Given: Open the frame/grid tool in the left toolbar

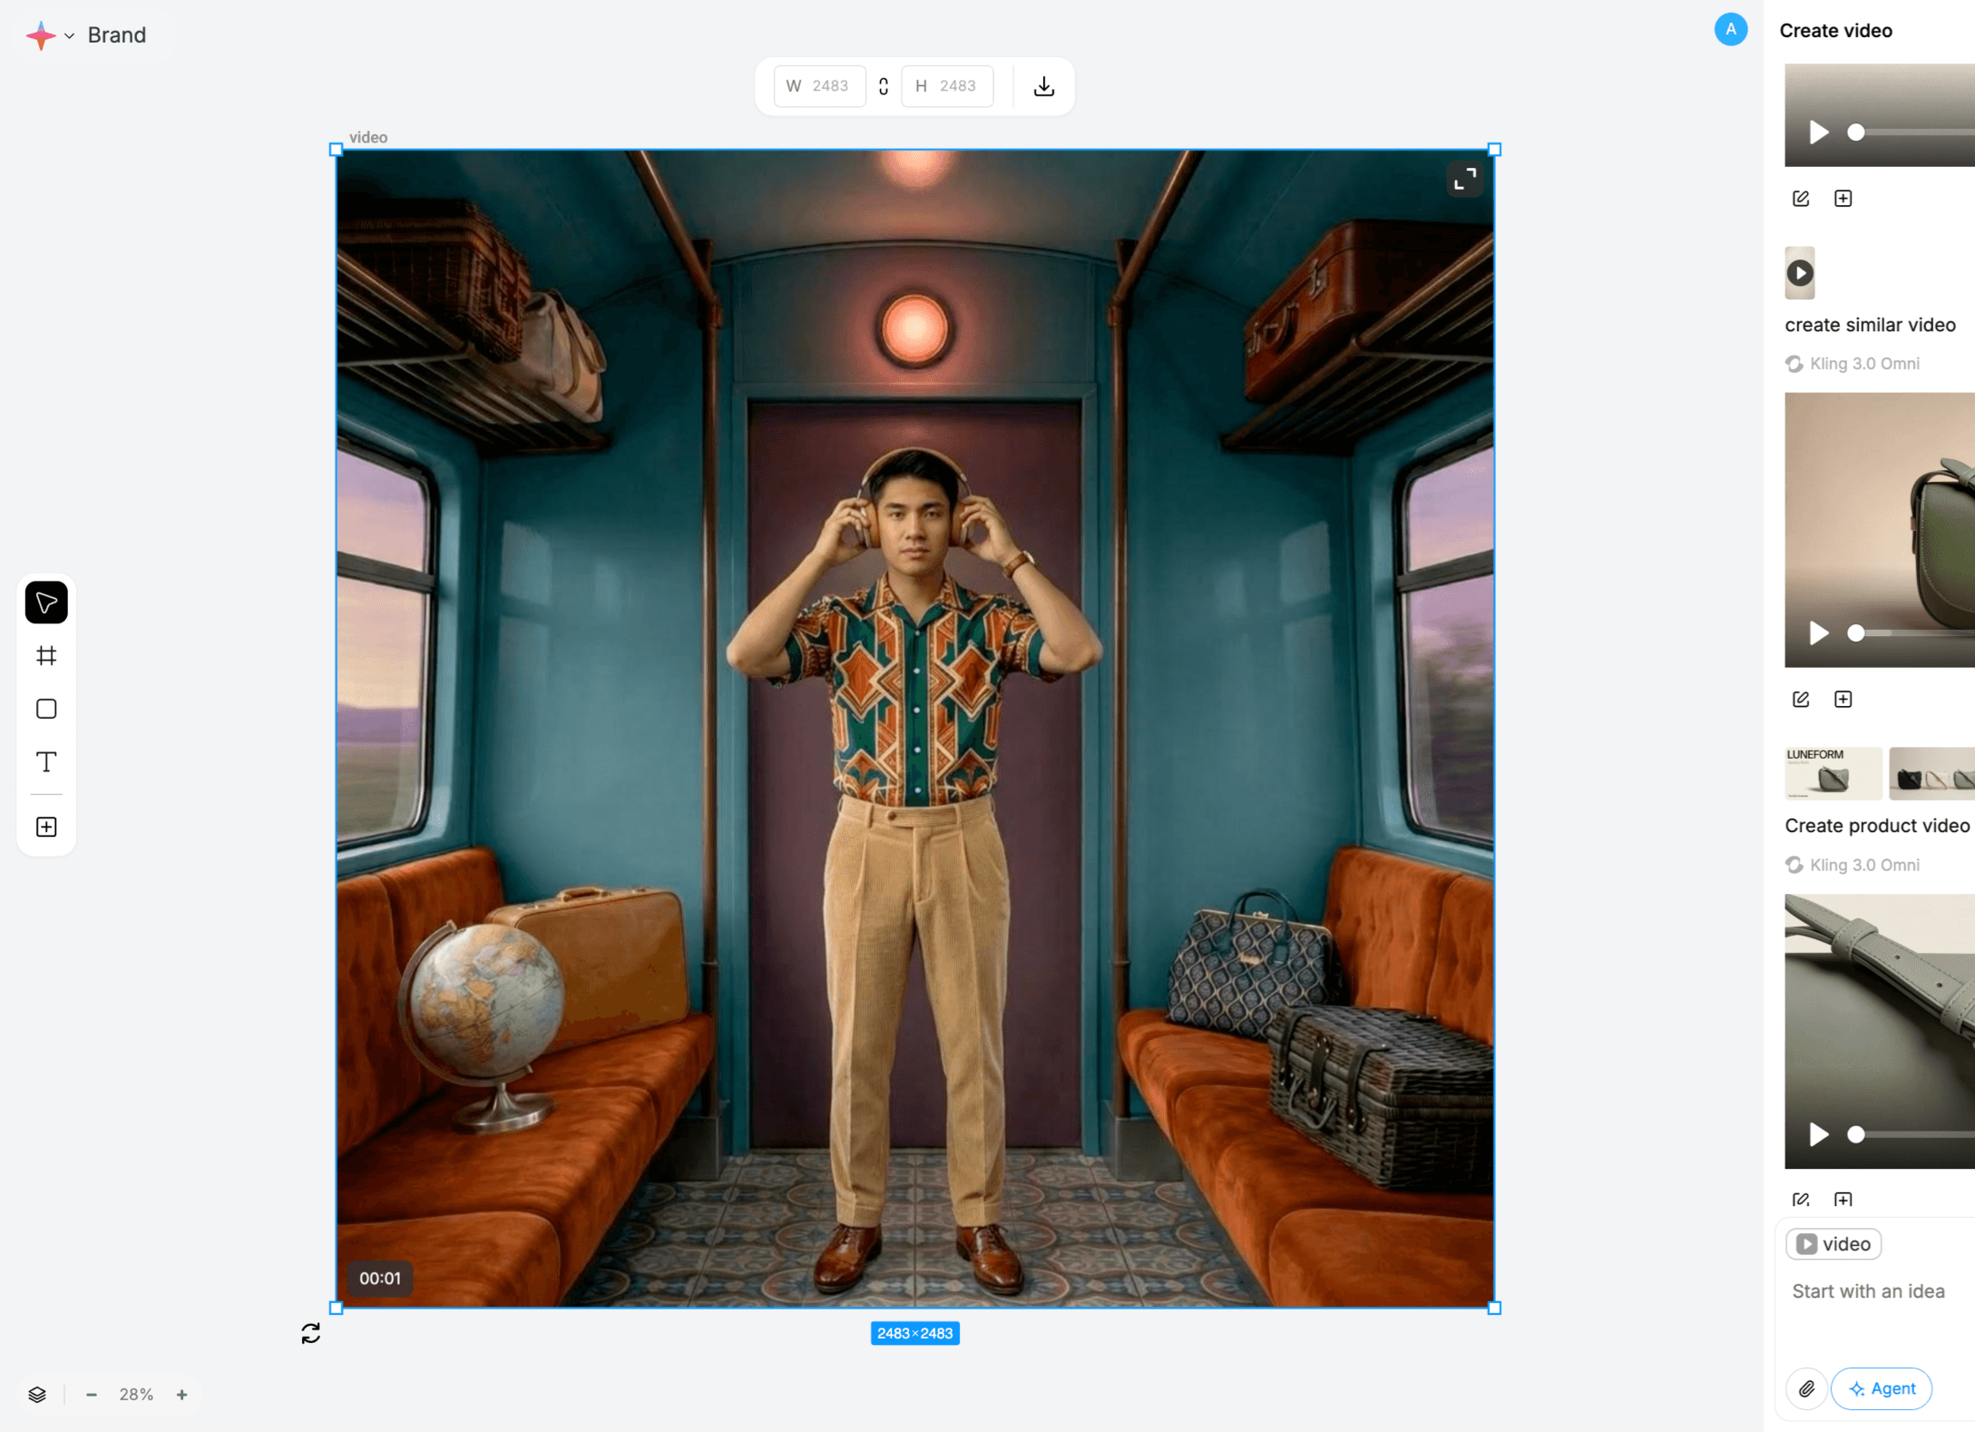Looking at the screenshot, I should [x=46, y=655].
